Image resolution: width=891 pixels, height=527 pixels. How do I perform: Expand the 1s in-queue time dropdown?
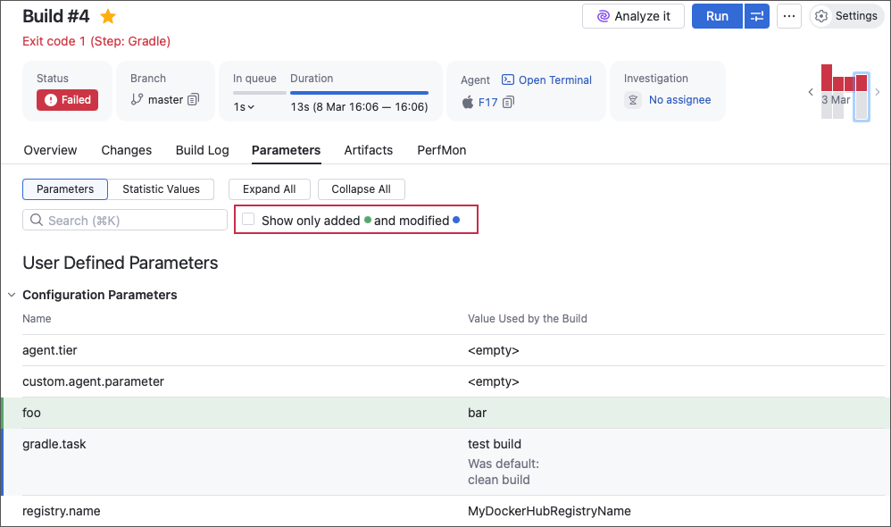244,107
